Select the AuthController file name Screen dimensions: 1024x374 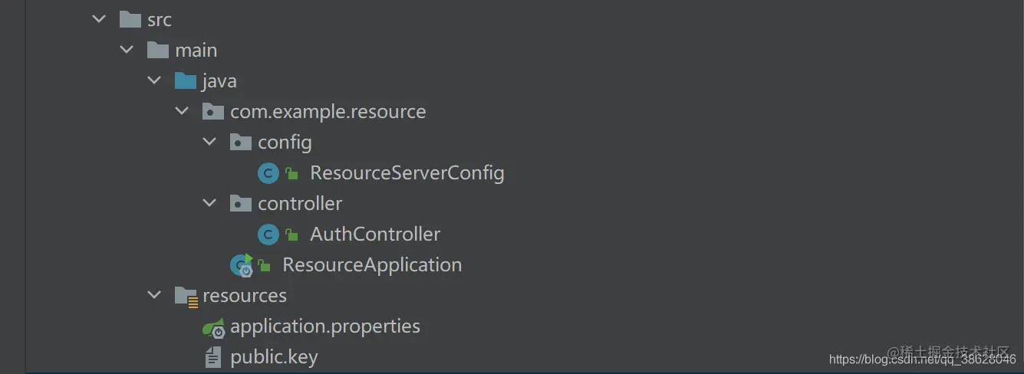coord(375,235)
